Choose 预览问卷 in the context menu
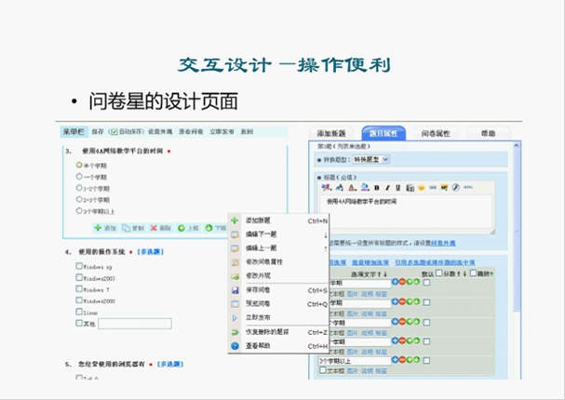This screenshot has height=400, width=565. (279, 304)
